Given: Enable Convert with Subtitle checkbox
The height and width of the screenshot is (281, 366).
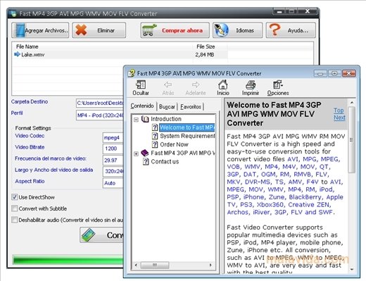Looking at the screenshot, I should pos(15,208).
